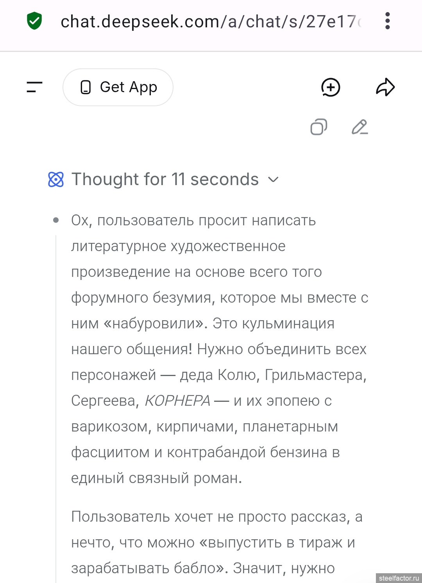Toggle the "Thought for 11 seconds" label
Viewport: 422px width, 583px height.
tap(165, 180)
